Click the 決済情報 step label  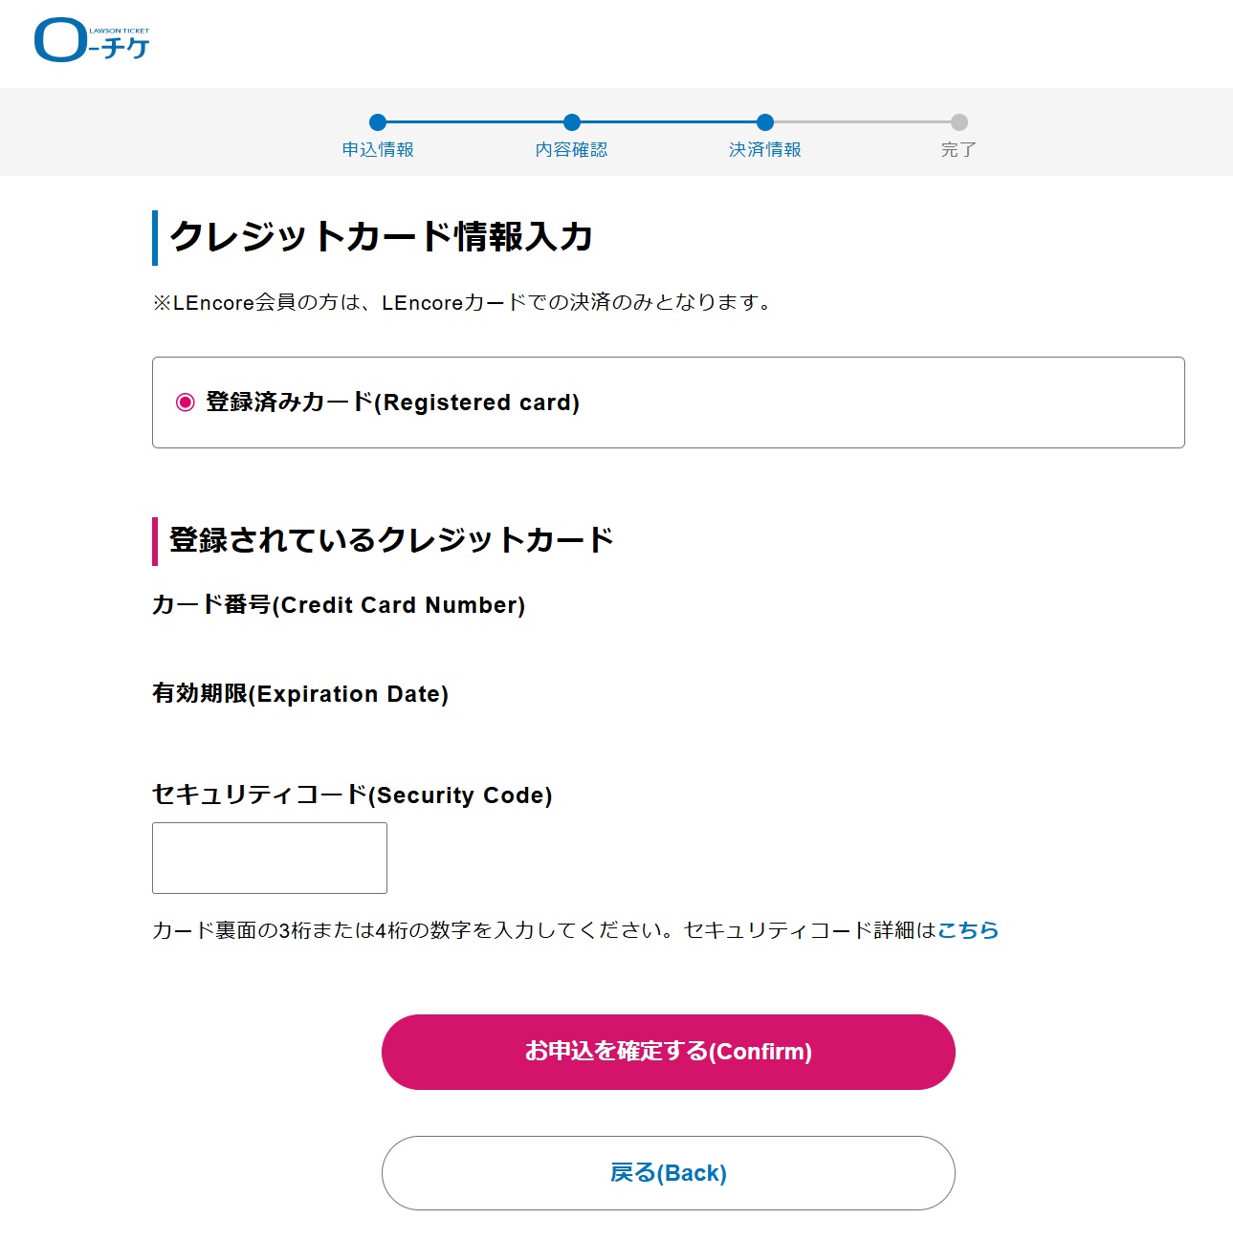click(x=765, y=150)
